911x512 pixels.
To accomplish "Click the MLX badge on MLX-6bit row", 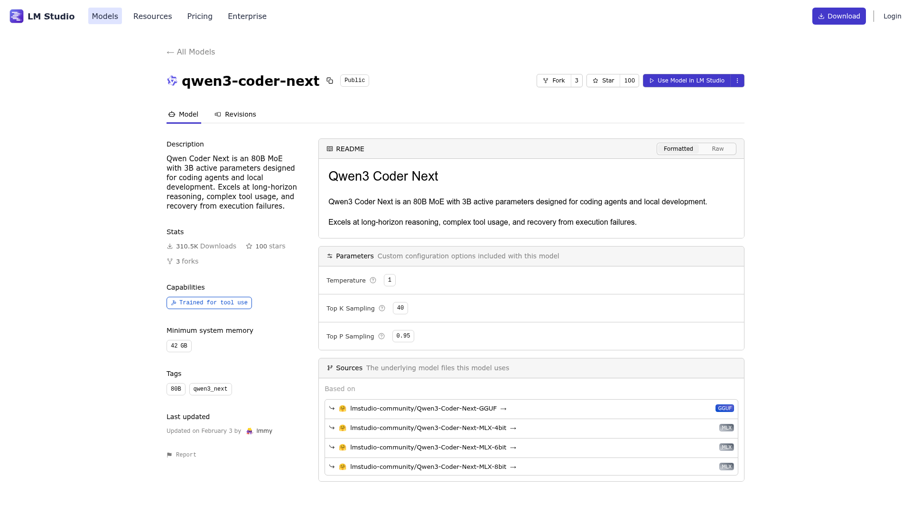I will pyautogui.click(x=726, y=447).
